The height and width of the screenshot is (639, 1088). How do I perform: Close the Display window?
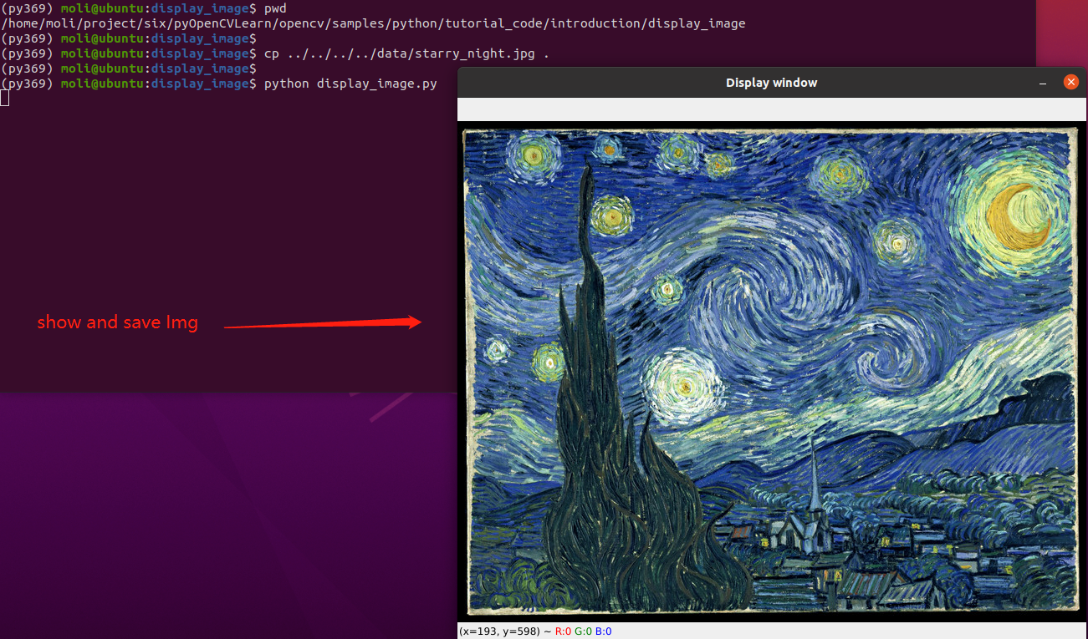click(1070, 83)
